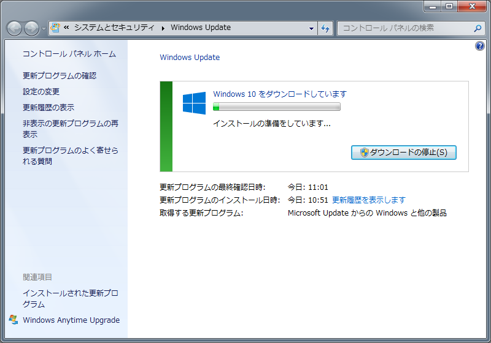
Task: Click the Forward navigation arrow button
Action: (x=32, y=28)
